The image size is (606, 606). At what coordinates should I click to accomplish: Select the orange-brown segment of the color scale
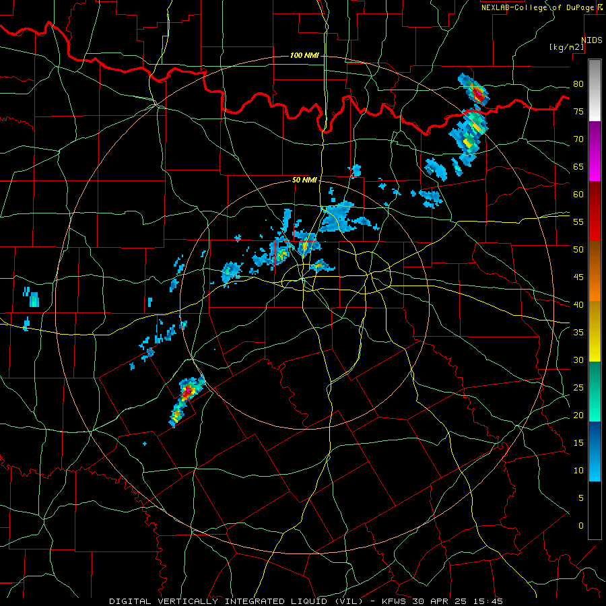[x=595, y=271]
